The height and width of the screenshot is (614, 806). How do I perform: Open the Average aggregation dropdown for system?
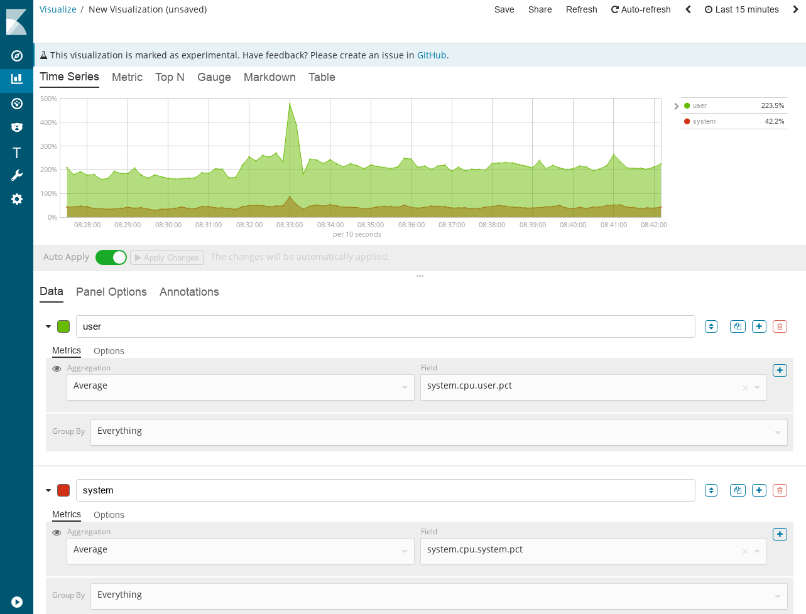point(240,551)
